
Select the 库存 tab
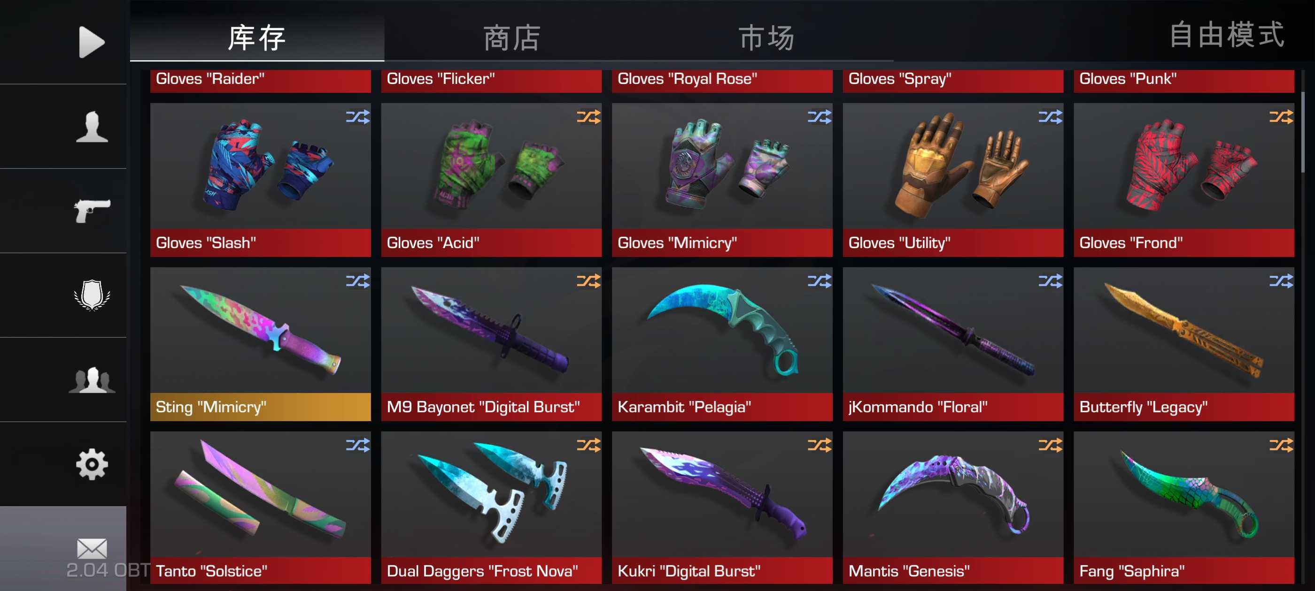(257, 38)
